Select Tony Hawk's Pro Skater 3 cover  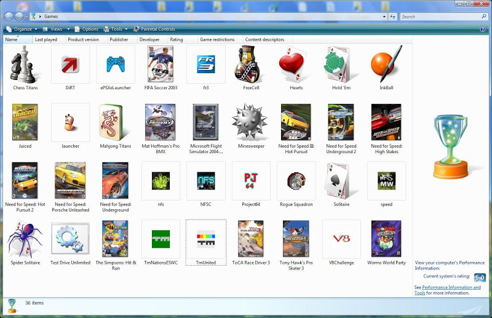pyautogui.click(x=296, y=239)
